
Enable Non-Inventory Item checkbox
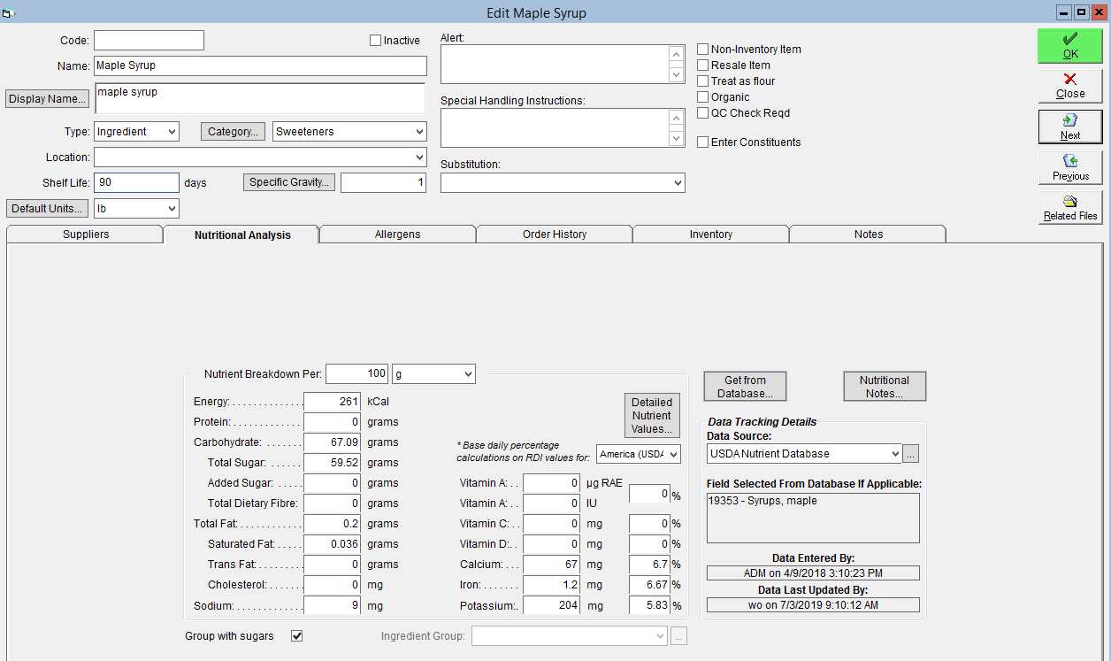click(x=703, y=50)
